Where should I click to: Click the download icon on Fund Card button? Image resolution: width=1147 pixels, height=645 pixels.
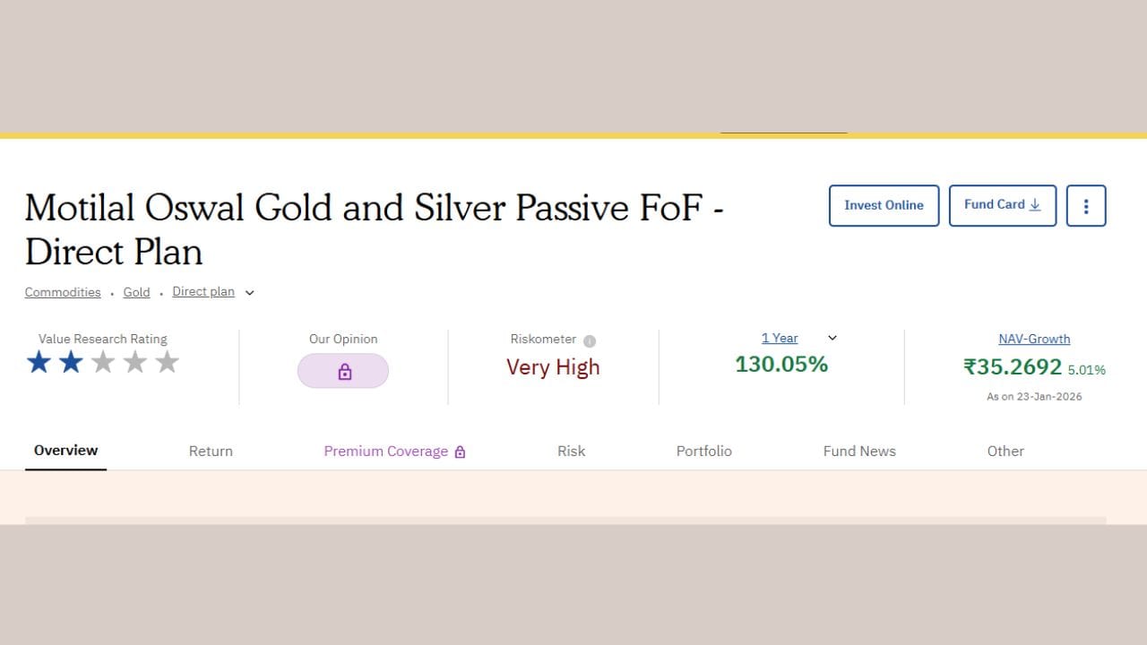[x=1036, y=204]
